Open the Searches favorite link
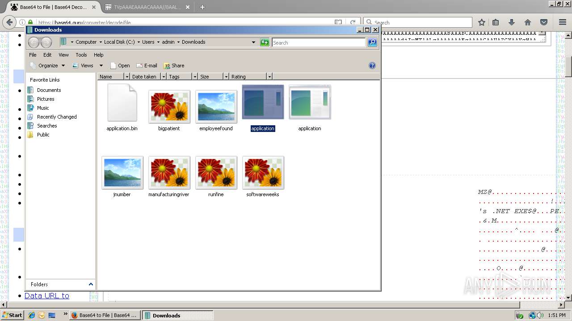The image size is (572, 321). click(x=47, y=126)
